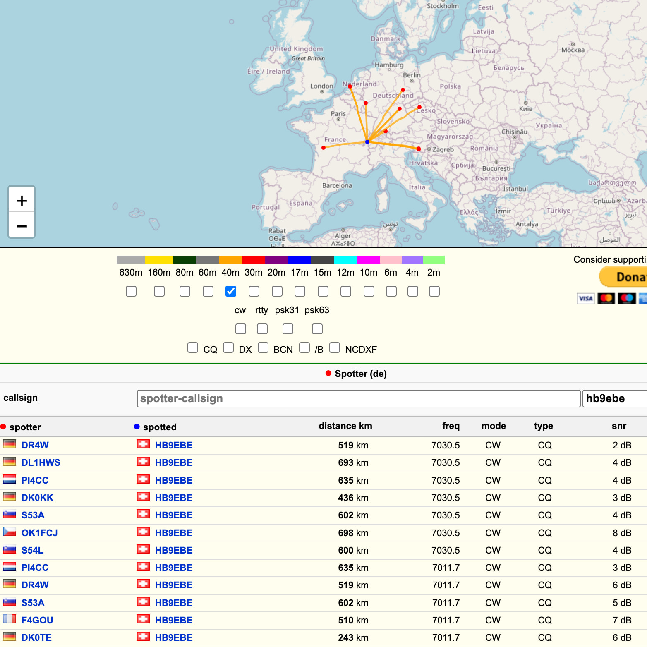The image size is (647, 647).
Task: Sort by the distance km column
Action: point(345,426)
